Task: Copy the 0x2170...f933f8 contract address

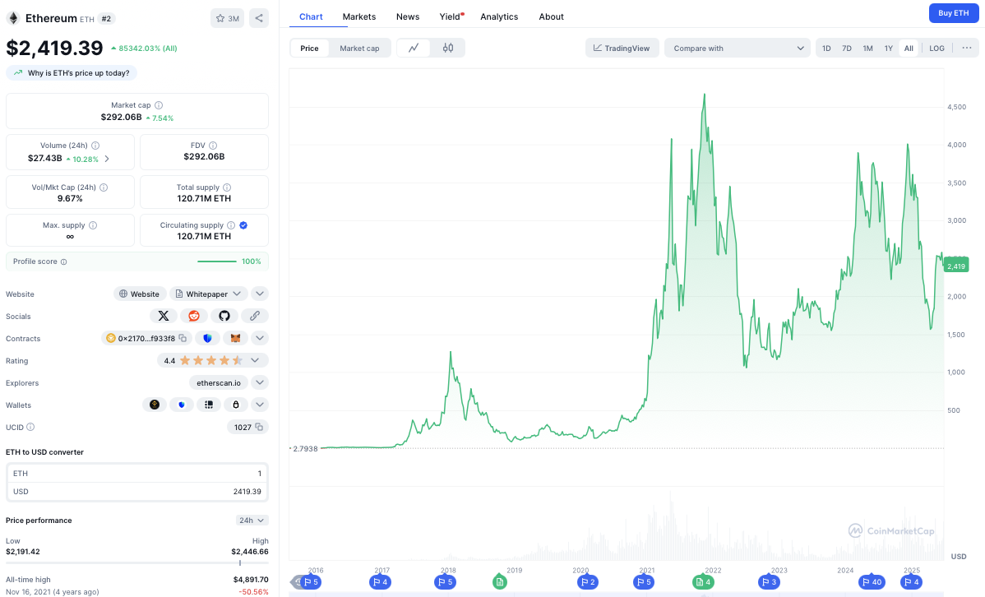Action: 183,338
